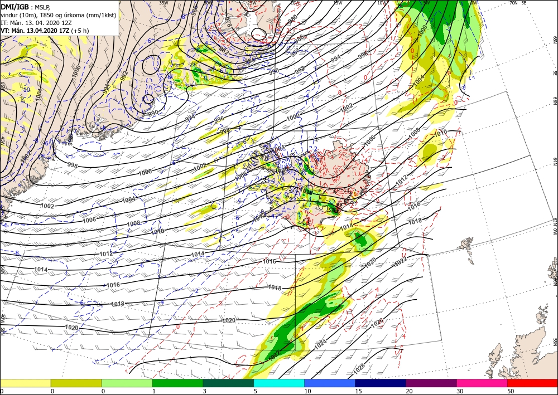Click legend value '1' under the colour bar

154,391
